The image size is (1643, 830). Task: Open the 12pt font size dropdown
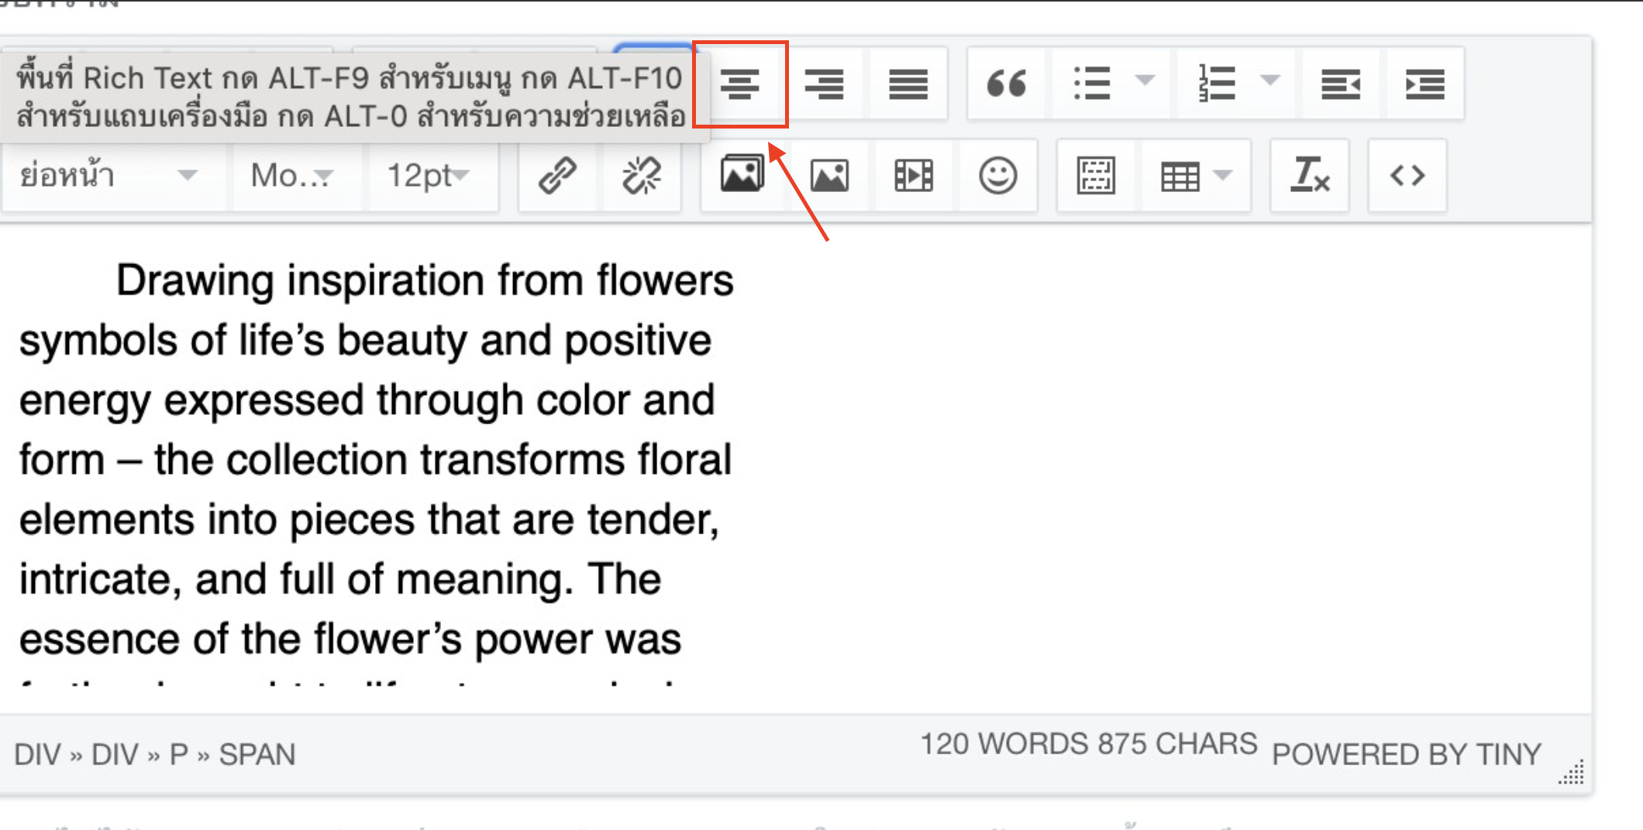(x=429, y=176)
